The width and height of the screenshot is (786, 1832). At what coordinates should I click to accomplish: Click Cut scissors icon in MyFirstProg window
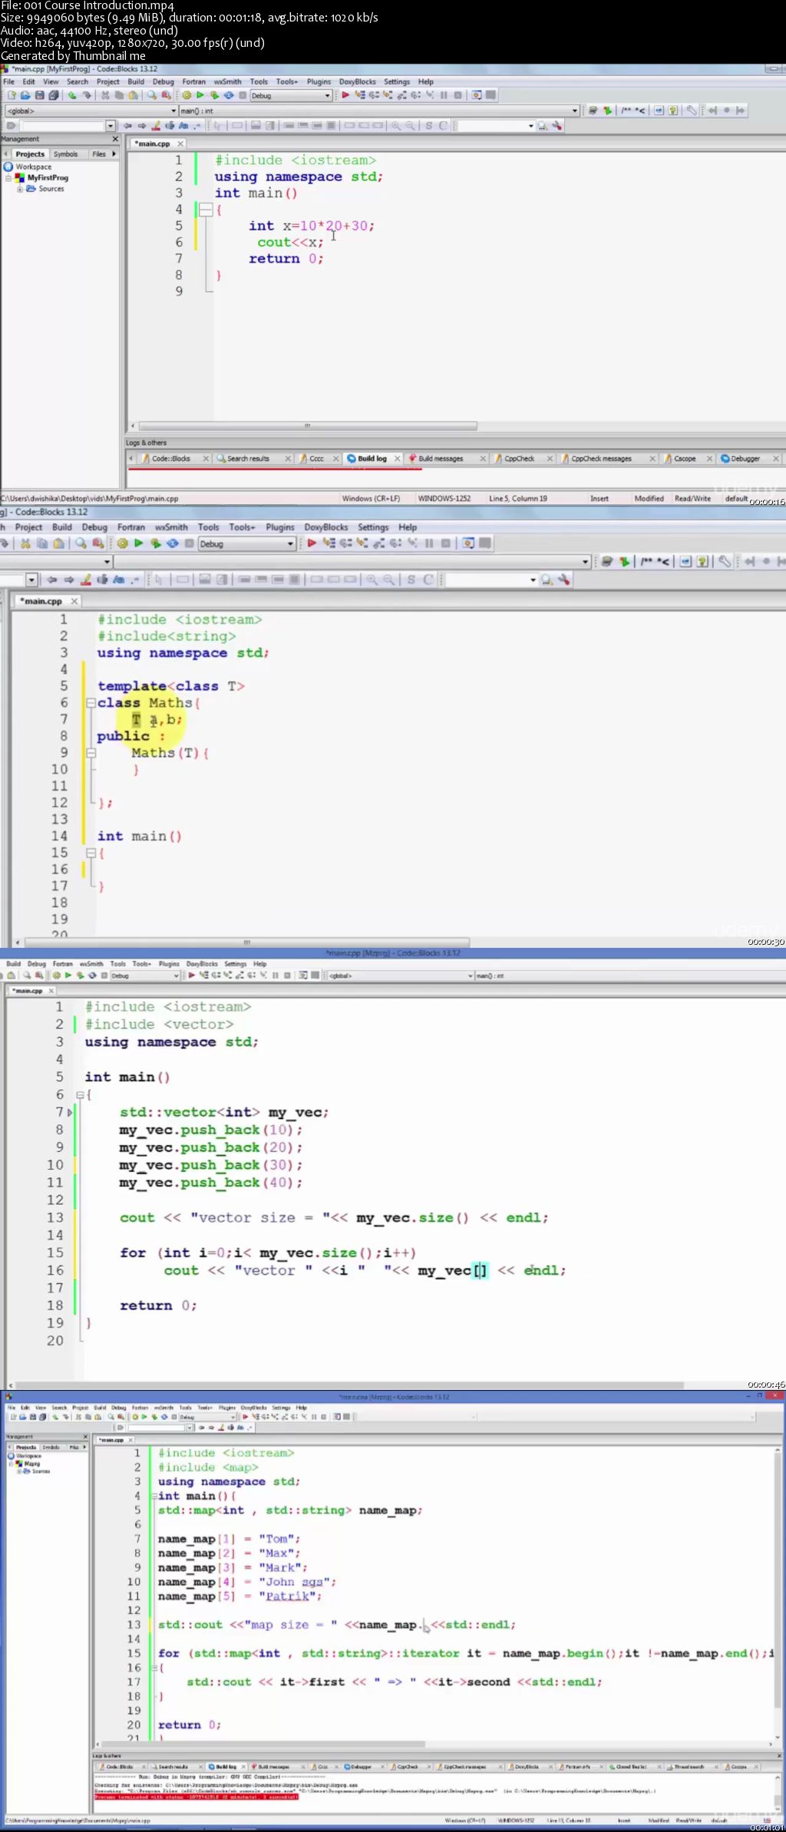(105, 95)
